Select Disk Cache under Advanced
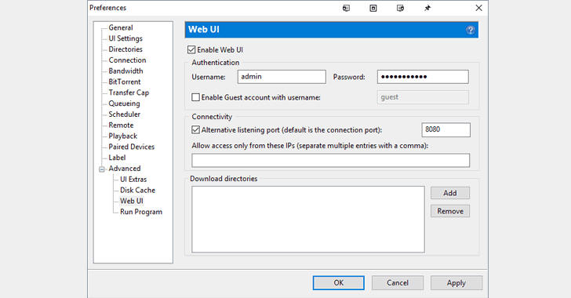This screenshot has width=571, height=298. [137, 190]
